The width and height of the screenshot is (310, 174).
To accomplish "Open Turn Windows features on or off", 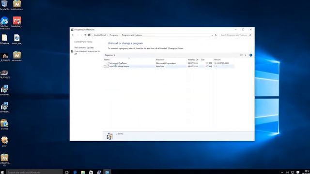I will [87, 53].
